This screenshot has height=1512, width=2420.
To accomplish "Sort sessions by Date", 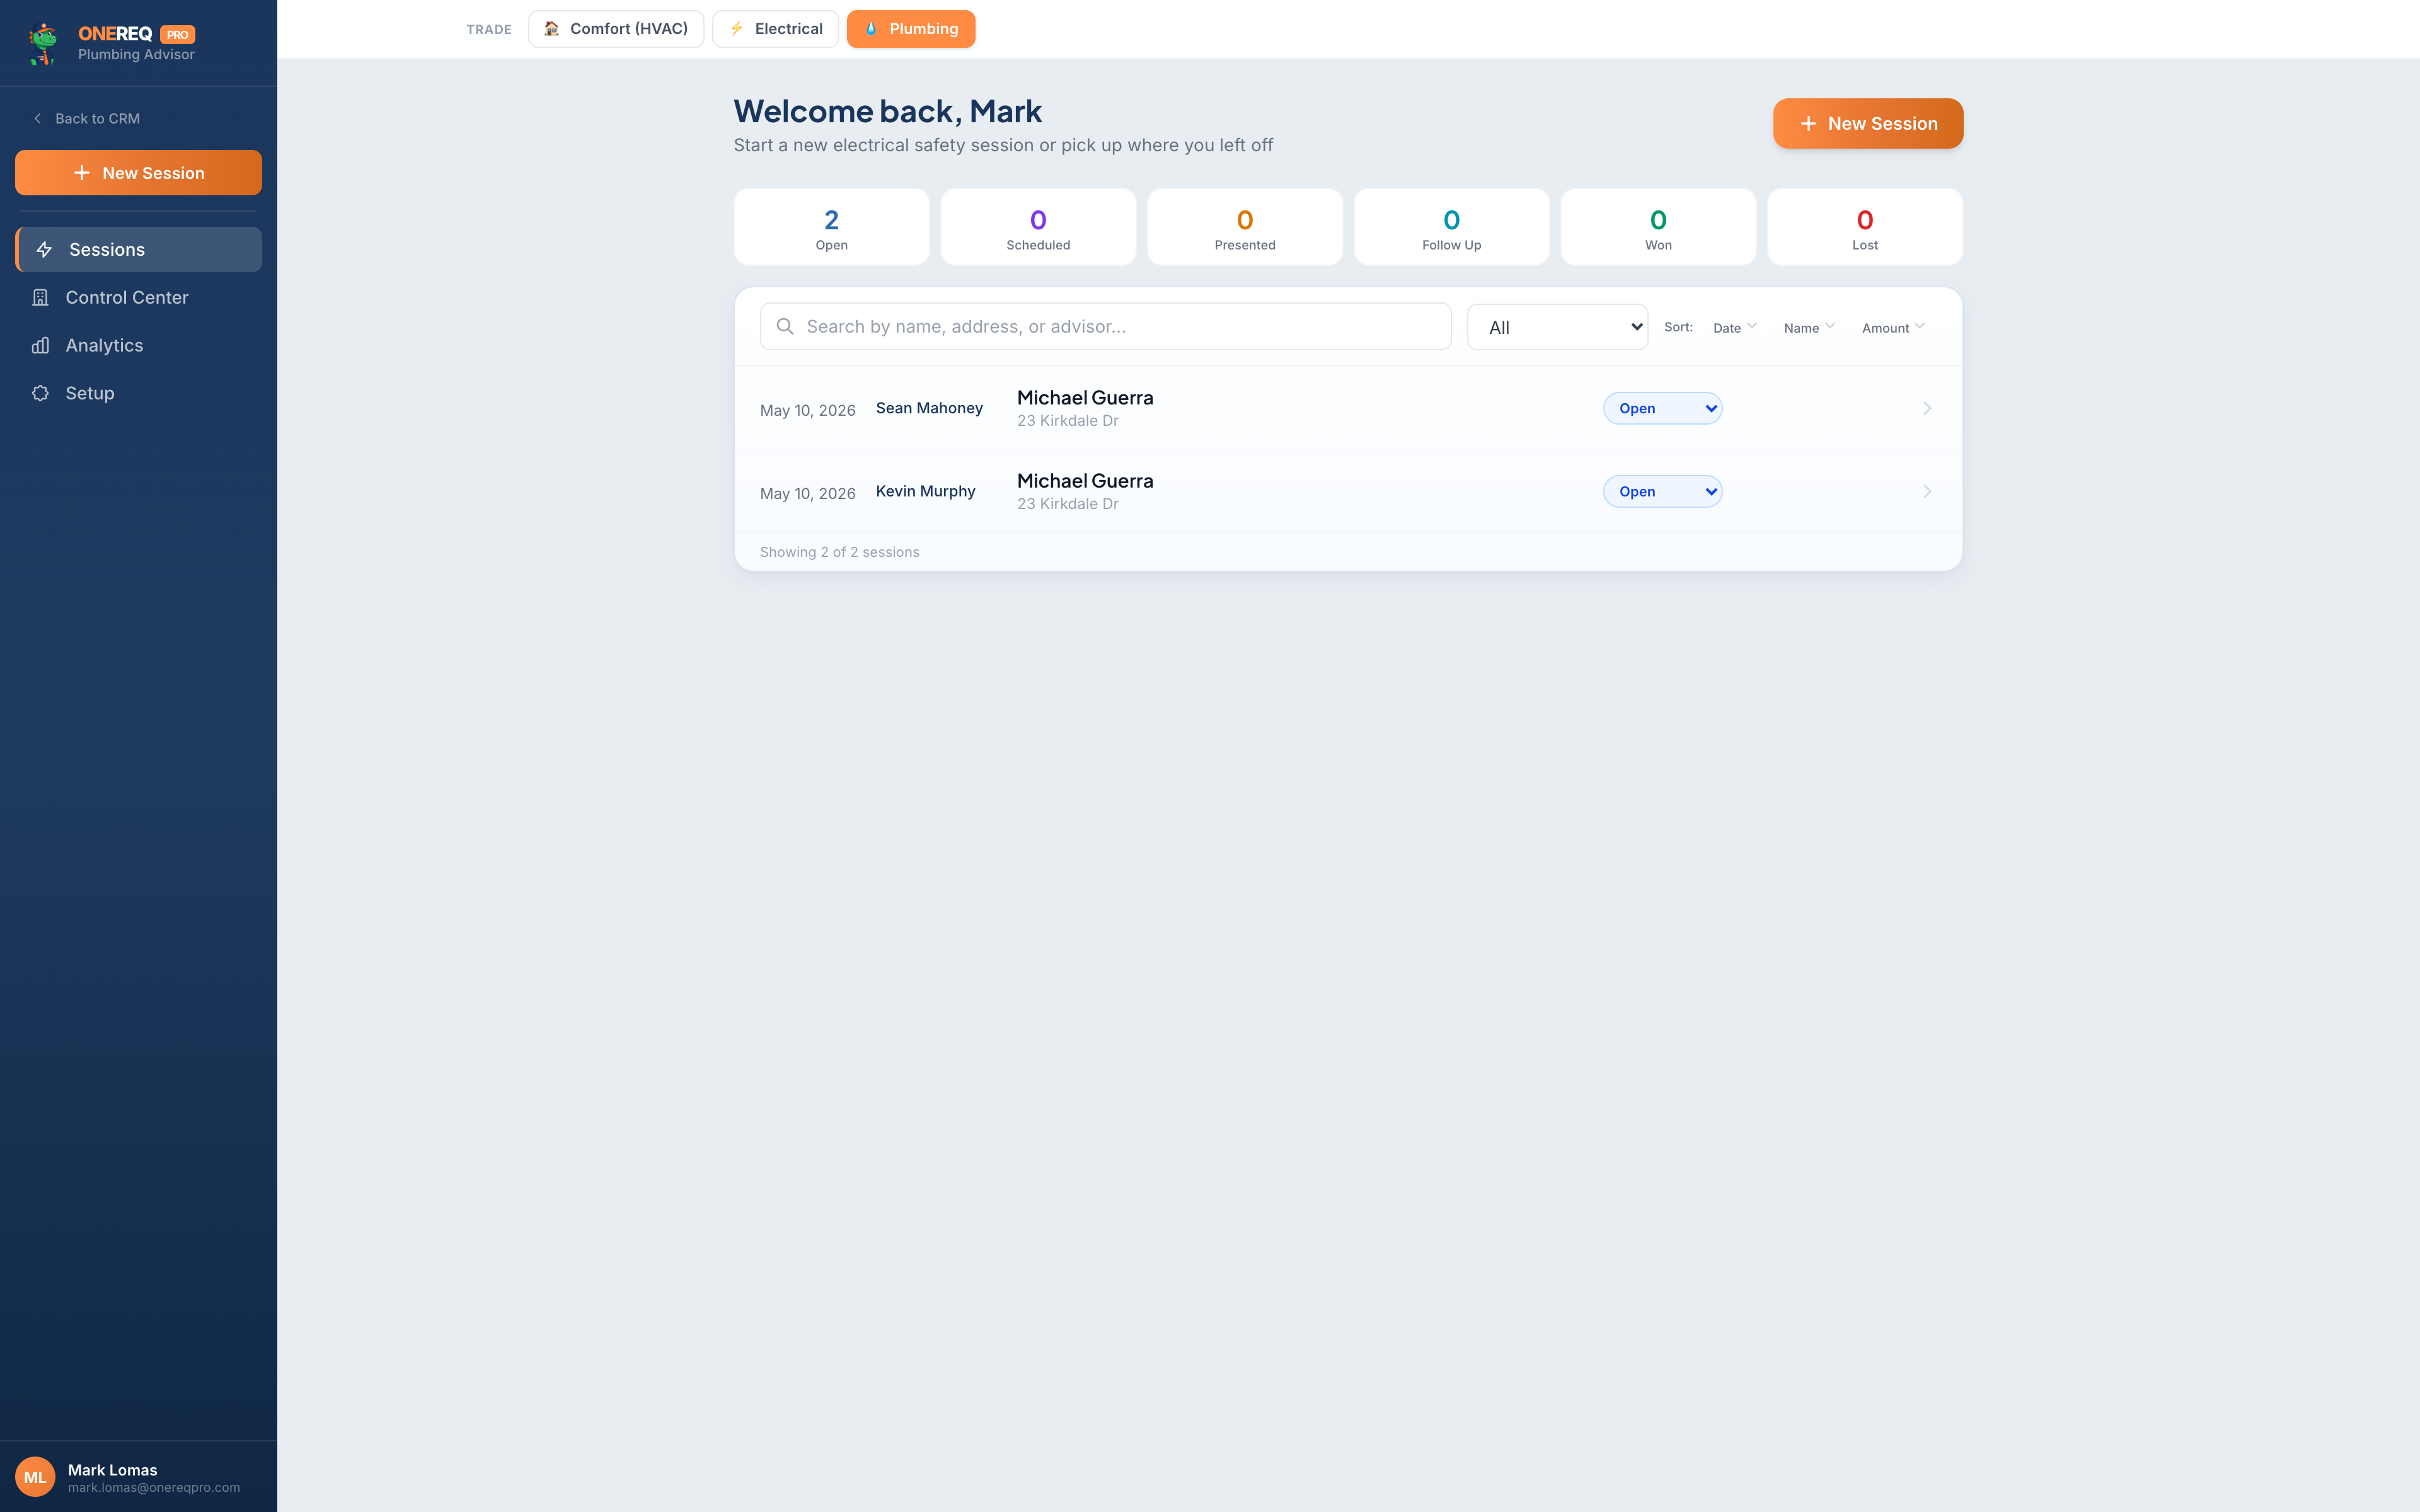I will tap(1734, 327).
